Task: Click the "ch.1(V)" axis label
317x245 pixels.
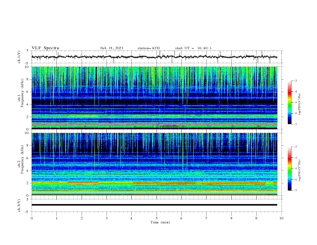Action: click(x=19, y=57)
